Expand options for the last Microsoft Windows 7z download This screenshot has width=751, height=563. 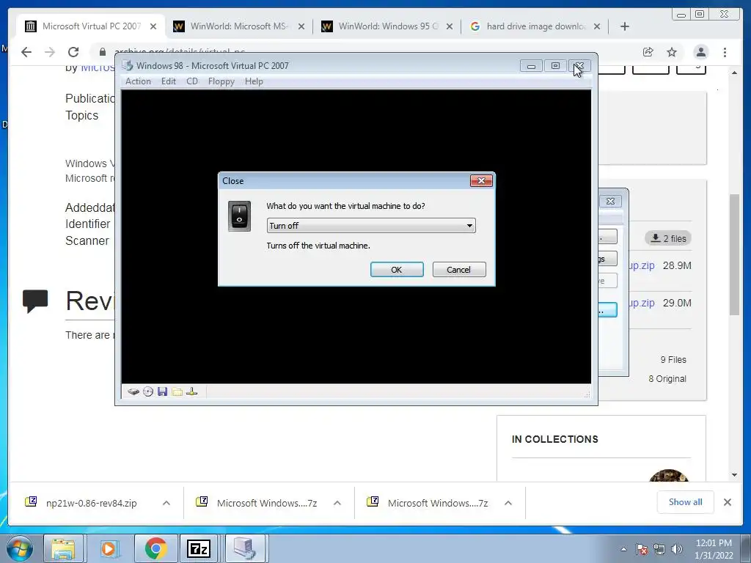coord(508,503)
